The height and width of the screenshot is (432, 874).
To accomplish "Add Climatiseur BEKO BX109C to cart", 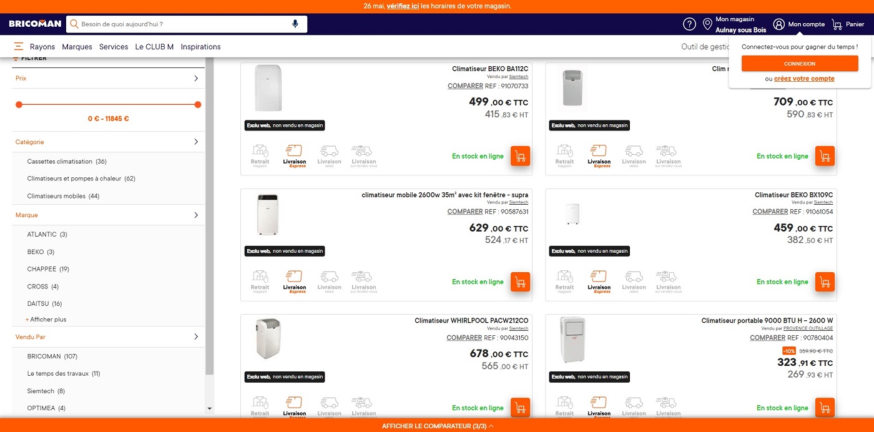I will click(825, 282).
